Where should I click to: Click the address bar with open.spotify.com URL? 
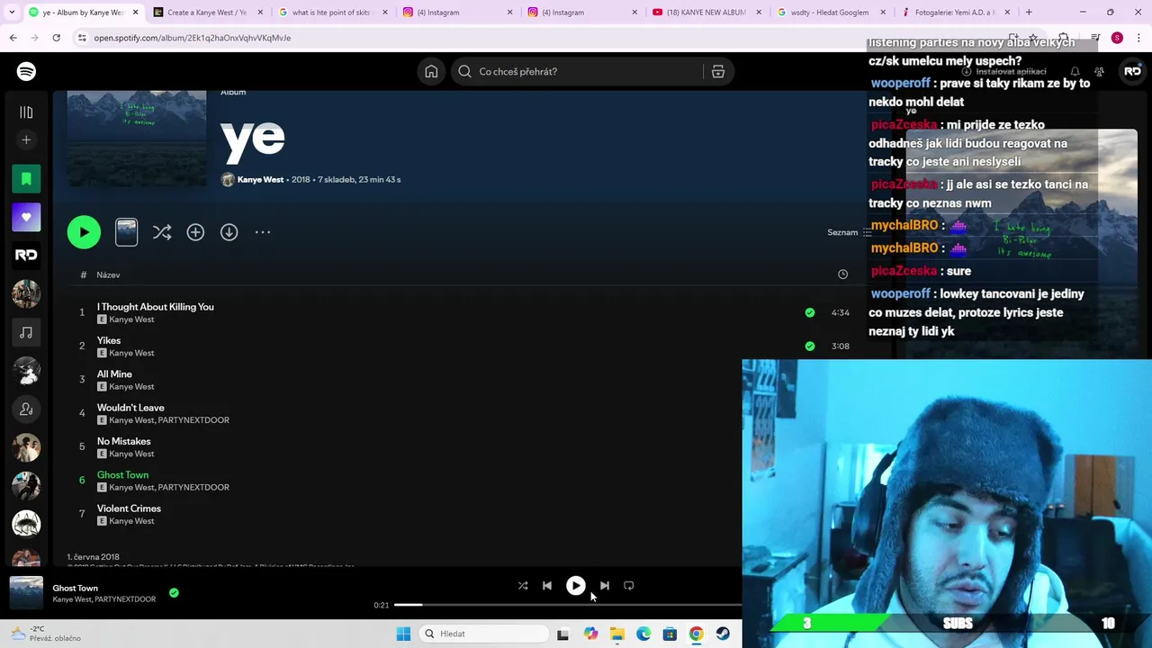(192, 38)
